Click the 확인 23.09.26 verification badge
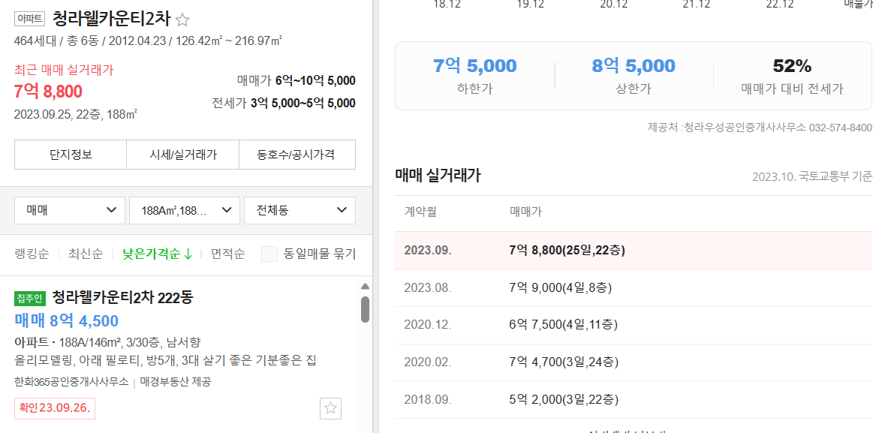The image size is (873, 433). 54,408
